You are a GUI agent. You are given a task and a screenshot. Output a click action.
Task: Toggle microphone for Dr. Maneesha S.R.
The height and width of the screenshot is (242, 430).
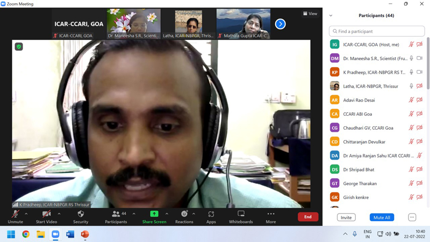(411, 58)
